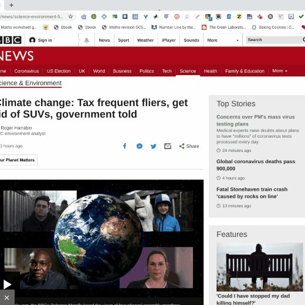Click the bench feature thumbnail image
The width and height of the screenshot is (305, 305).
coord(260,267)
